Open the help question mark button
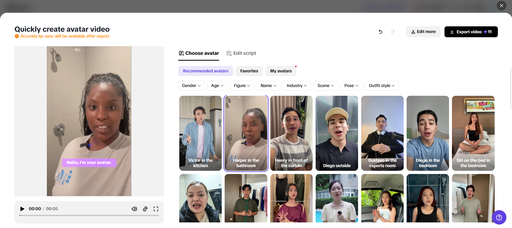512x228 pixels. [499, 217]
